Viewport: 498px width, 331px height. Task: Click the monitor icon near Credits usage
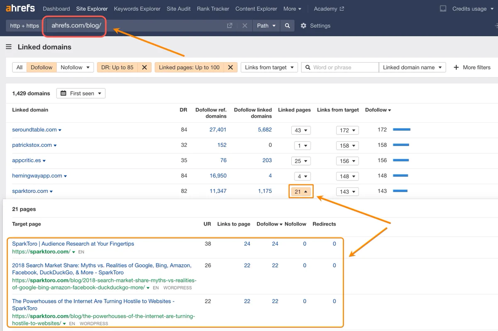tap(443, 8)
